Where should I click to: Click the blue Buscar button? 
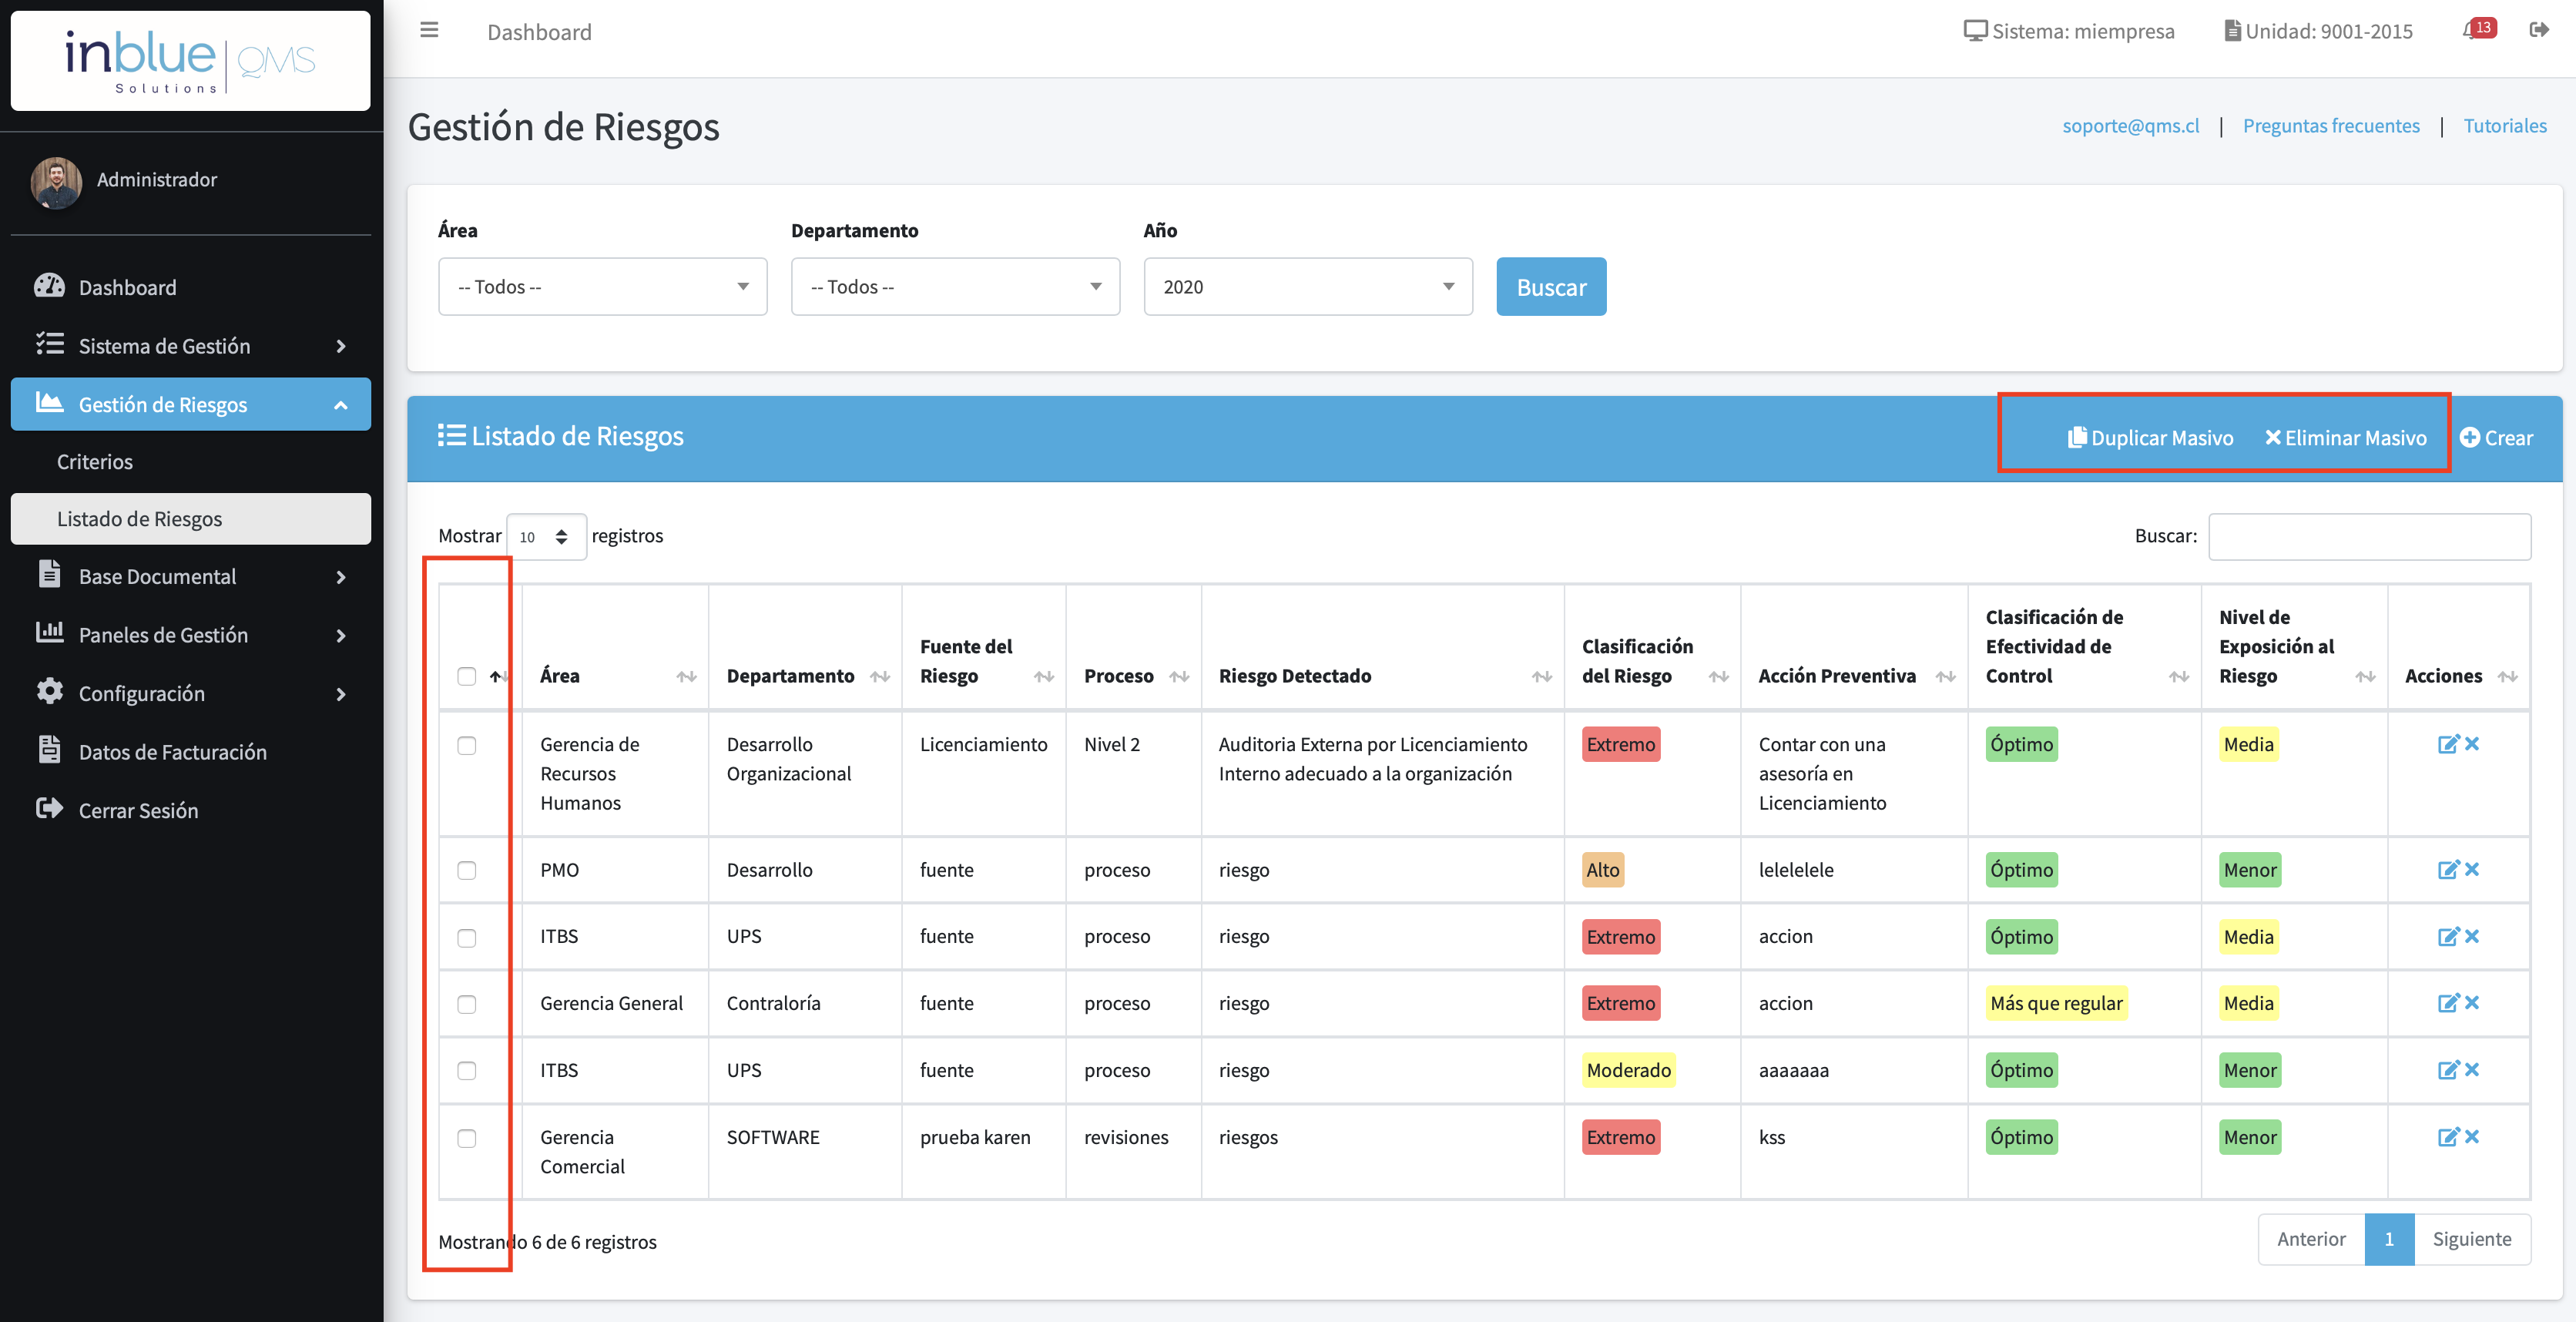tap(1551, 287)
